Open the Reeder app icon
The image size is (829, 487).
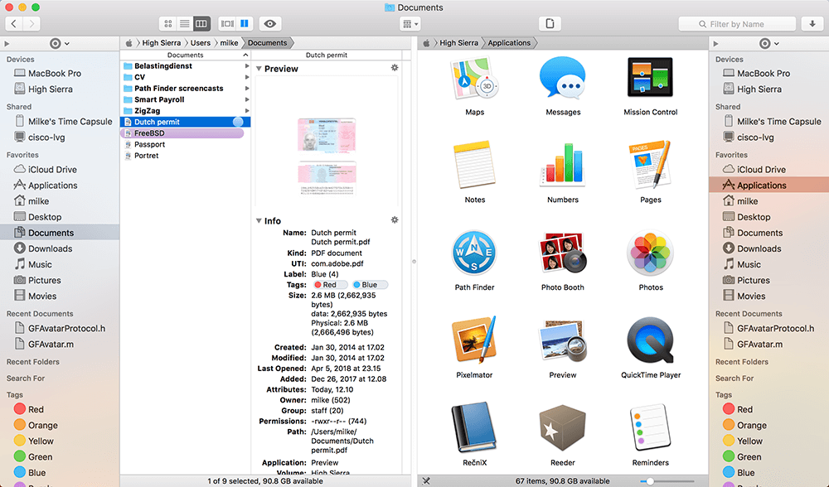pyautogui.click(x=562, y=431)
